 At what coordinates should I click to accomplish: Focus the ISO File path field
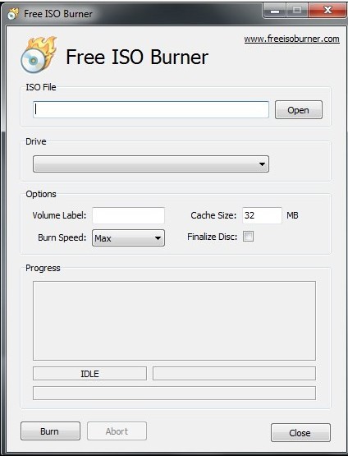tap(151, 109)
